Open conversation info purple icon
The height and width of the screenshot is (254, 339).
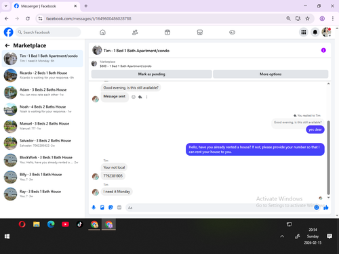point(323,50)
